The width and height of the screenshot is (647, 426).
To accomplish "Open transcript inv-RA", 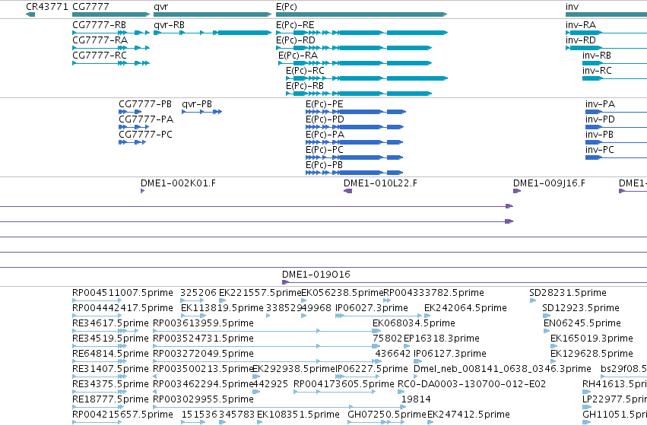I will pos(581,25).
